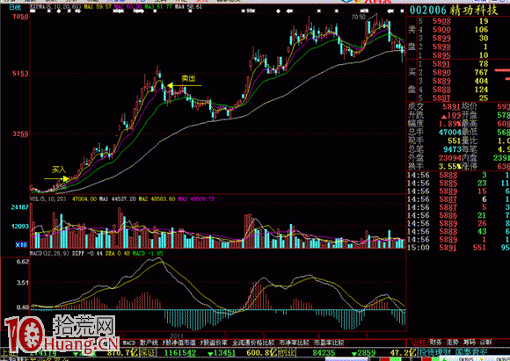Click the 深证 index label in status bar

(149, 352)
